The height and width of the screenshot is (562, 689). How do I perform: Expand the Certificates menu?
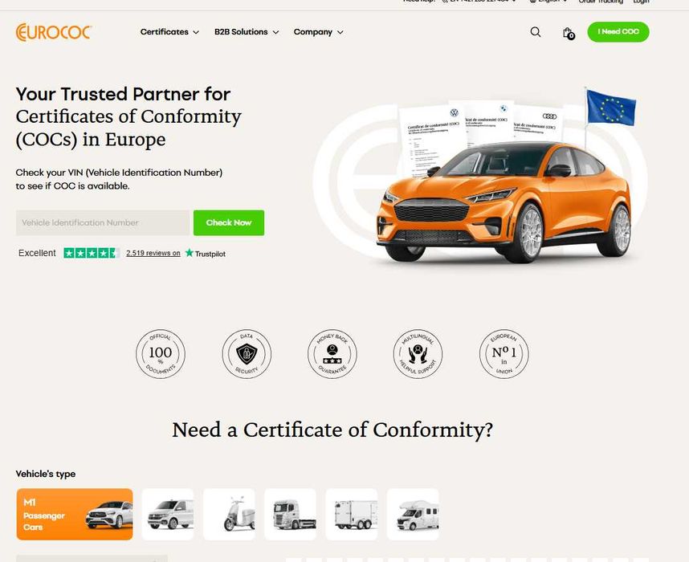click(169, 32)
